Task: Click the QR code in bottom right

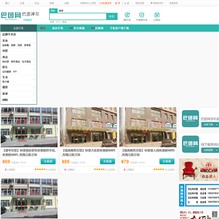Action: pos(215,214)
